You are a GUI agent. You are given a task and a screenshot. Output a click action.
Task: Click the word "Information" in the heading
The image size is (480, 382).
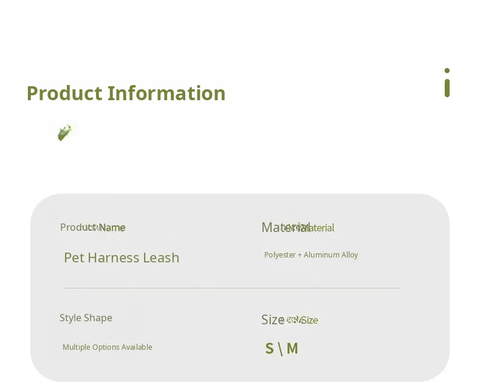[x=166, y=93]
